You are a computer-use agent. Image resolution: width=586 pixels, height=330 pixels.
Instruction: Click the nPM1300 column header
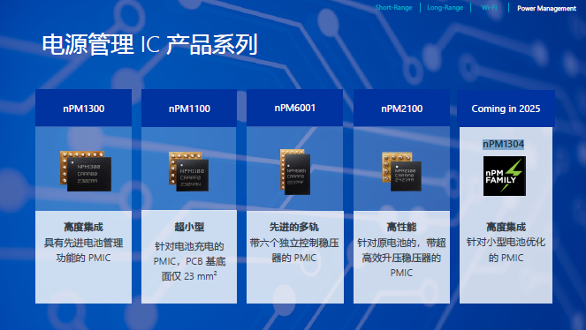click(x=84, y=109)
